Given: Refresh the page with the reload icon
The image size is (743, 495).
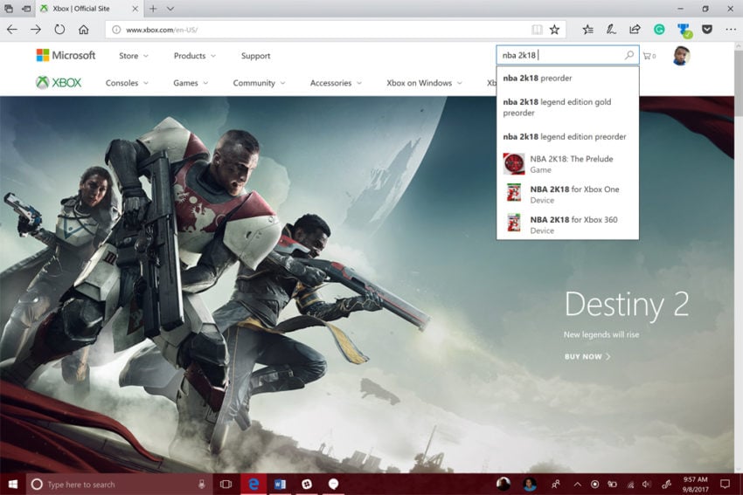Looking at the screenshot, I should [59, 30].
